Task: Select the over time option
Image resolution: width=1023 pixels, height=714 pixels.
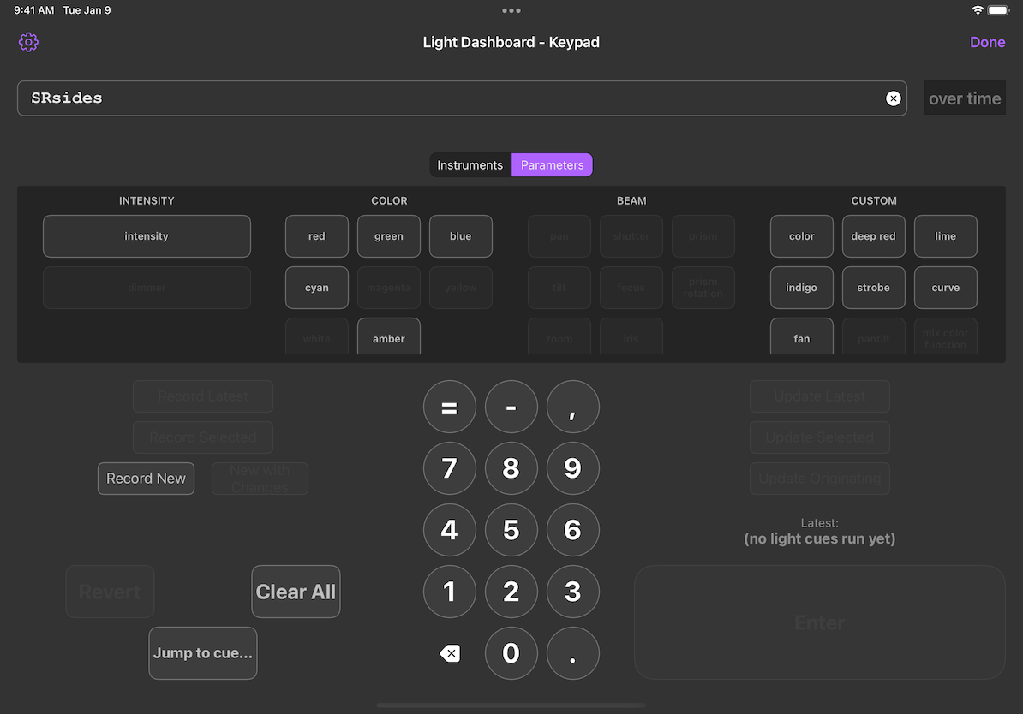Action: [x=965, y=98]
